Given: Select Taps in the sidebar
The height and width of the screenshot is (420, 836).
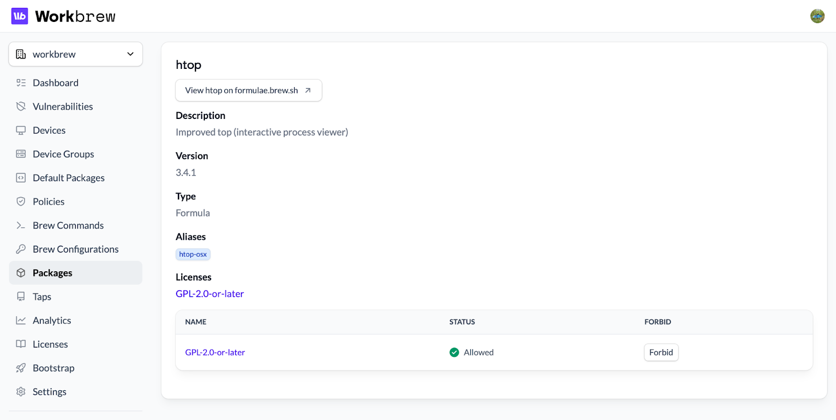Looking at the screenshot, I should 42,297.
